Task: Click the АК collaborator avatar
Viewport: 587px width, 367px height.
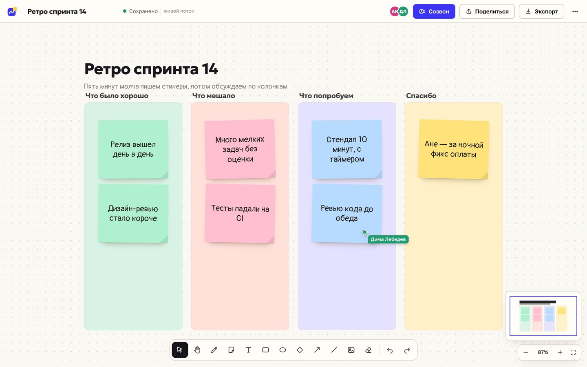Action: (x=394, y=11)
